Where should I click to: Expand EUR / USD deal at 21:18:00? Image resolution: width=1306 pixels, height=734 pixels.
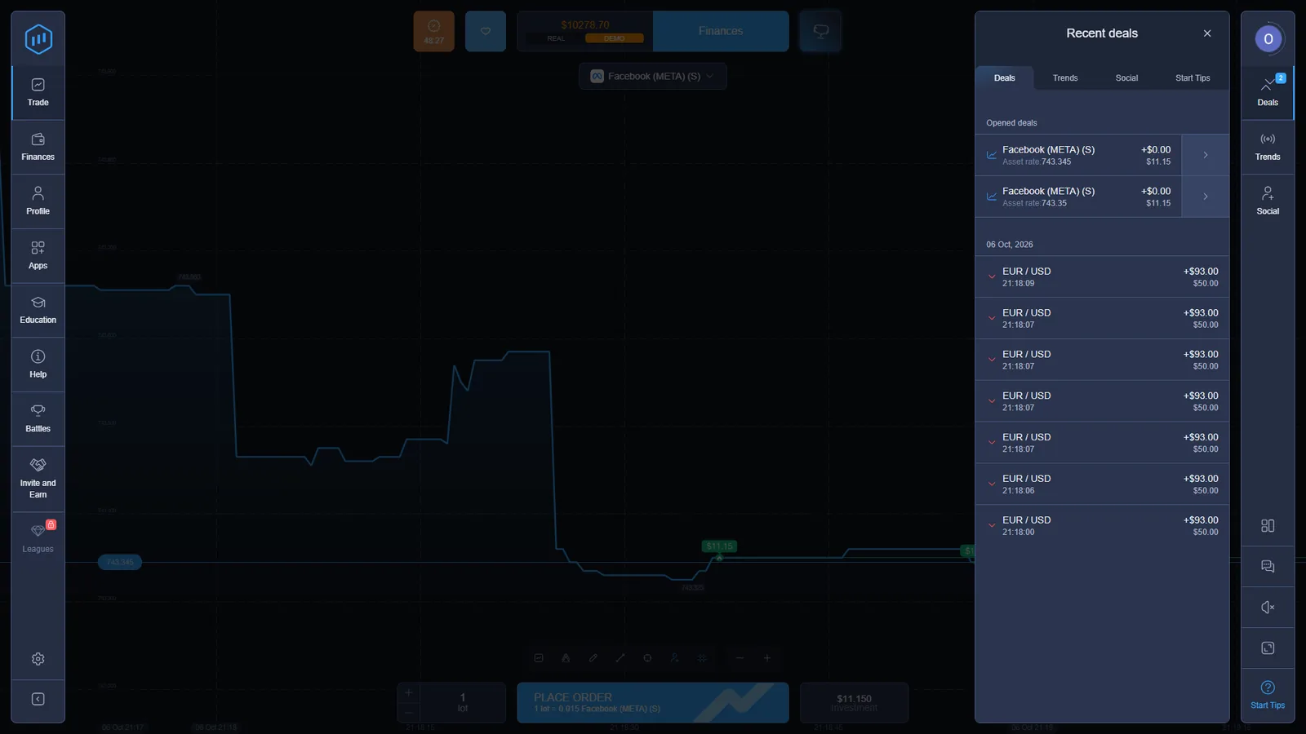tap(1102, 525)
